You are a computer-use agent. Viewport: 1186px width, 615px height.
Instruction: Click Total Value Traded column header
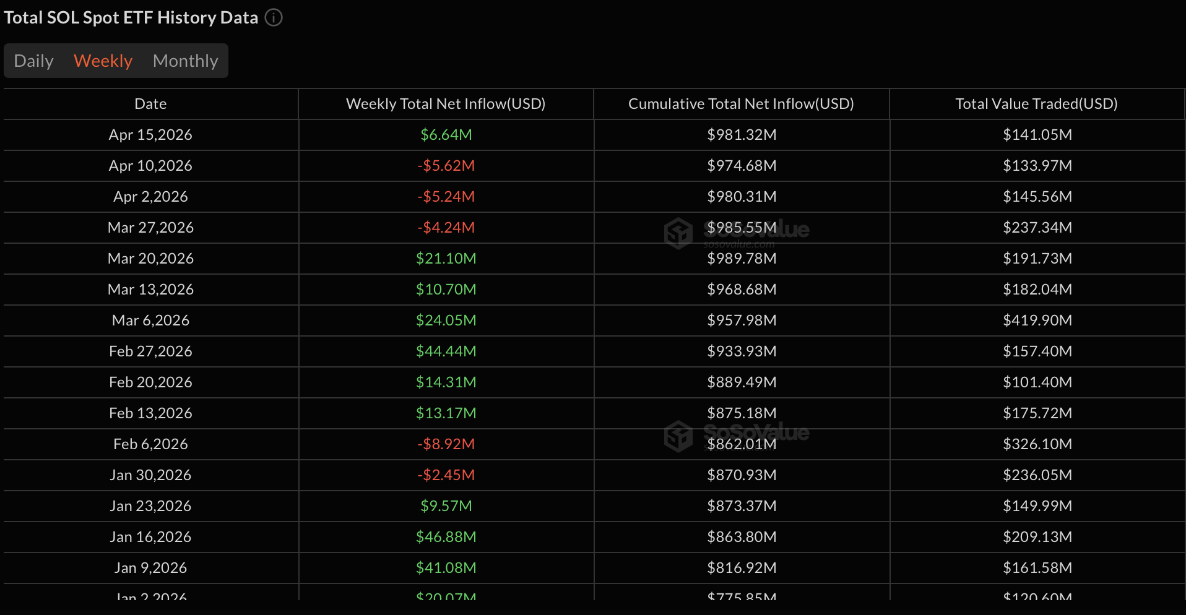pyautogui.click(x=1036, y=104)
